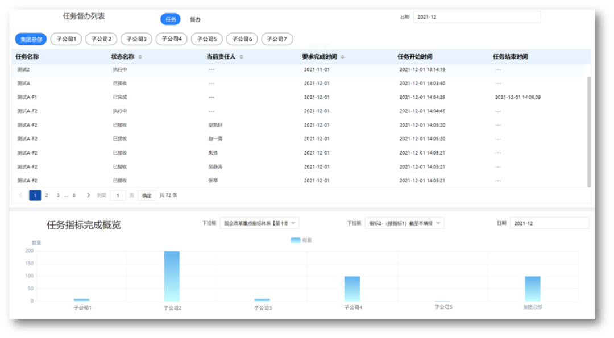The width and height of the screenshot is (614, 338).
Task: Switch to 任务 toggle tab
Action: [171, 19]
